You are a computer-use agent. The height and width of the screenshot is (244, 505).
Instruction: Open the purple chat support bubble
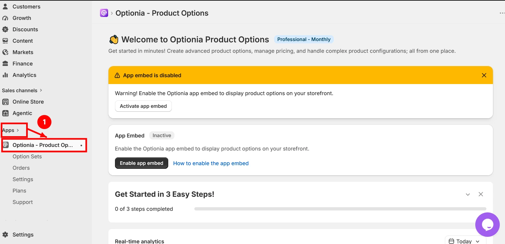point(487,224)
